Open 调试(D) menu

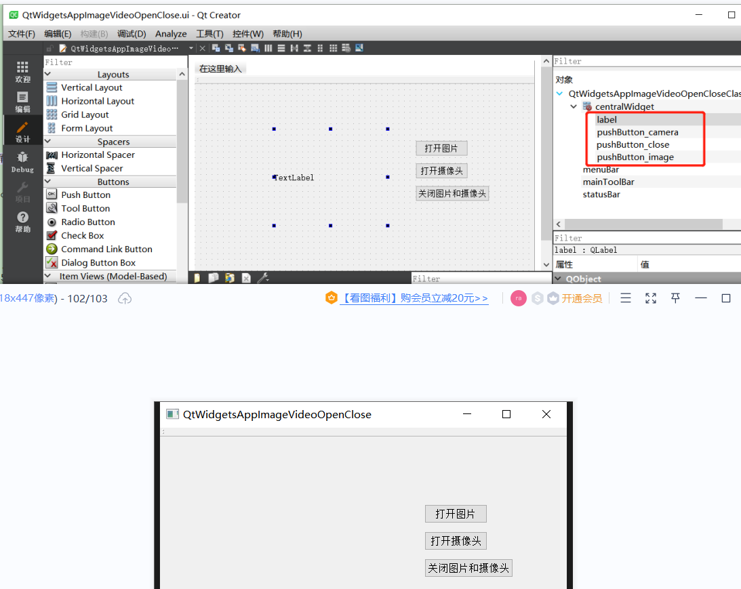(x=132, y=34)
